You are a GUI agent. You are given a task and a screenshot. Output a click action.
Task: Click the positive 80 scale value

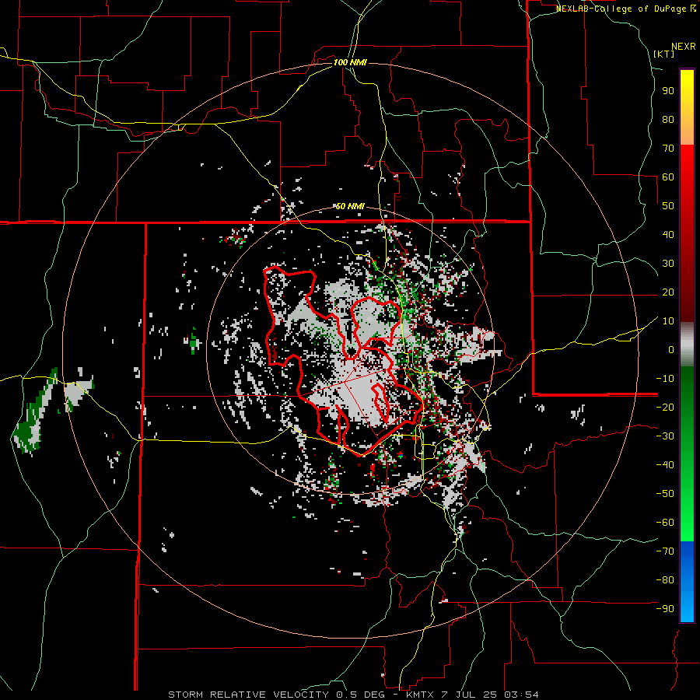(x=668, y=120)
